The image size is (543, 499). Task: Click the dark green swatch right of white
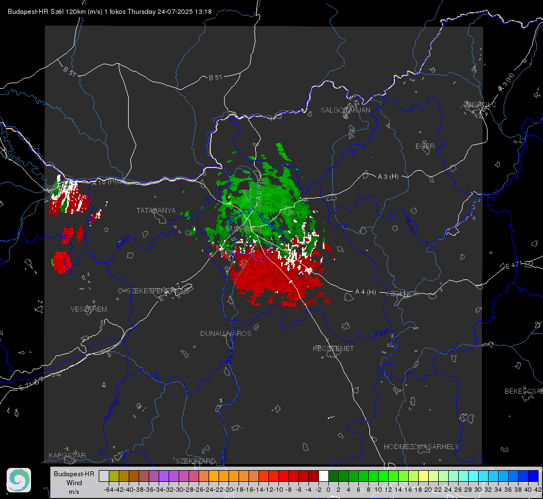tap(333, 476)
